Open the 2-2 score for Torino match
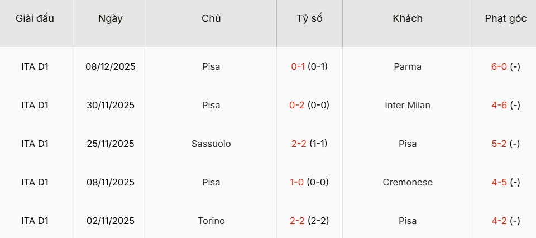Screen dimensions: 536x238 pyautogui.click(x=298, y=221)
